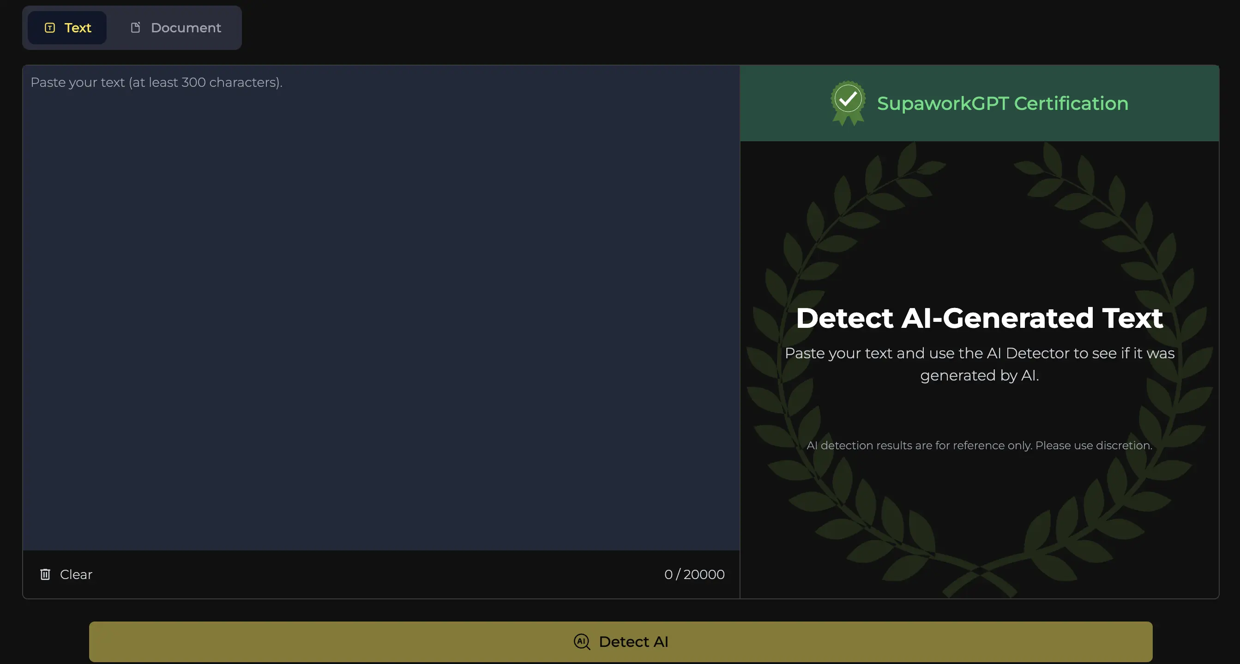Viewport: 1240px width, 664px height.
Task: Click the Detect AI-Generated Text heading
Action: [979, 318]
